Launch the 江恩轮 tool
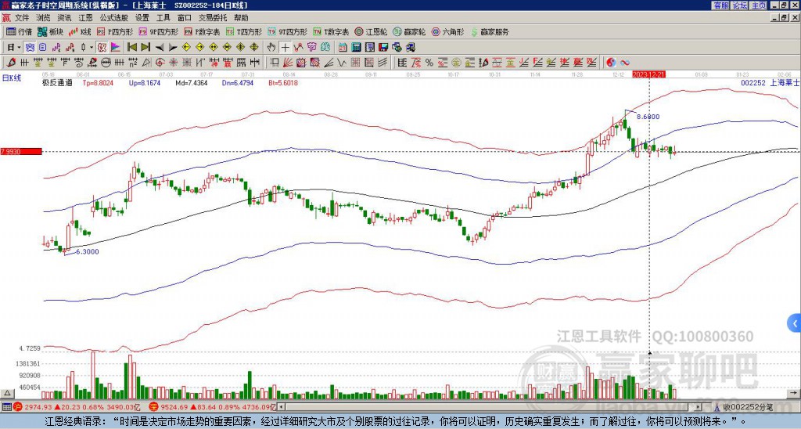This screenshot has width=801, height=429. pos(372,31)
